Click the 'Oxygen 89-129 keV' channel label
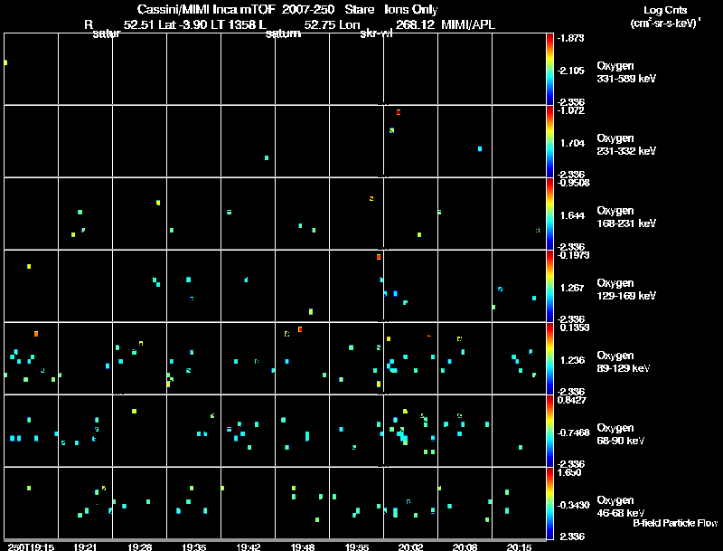The image size is (723, 551). [624, 362]
